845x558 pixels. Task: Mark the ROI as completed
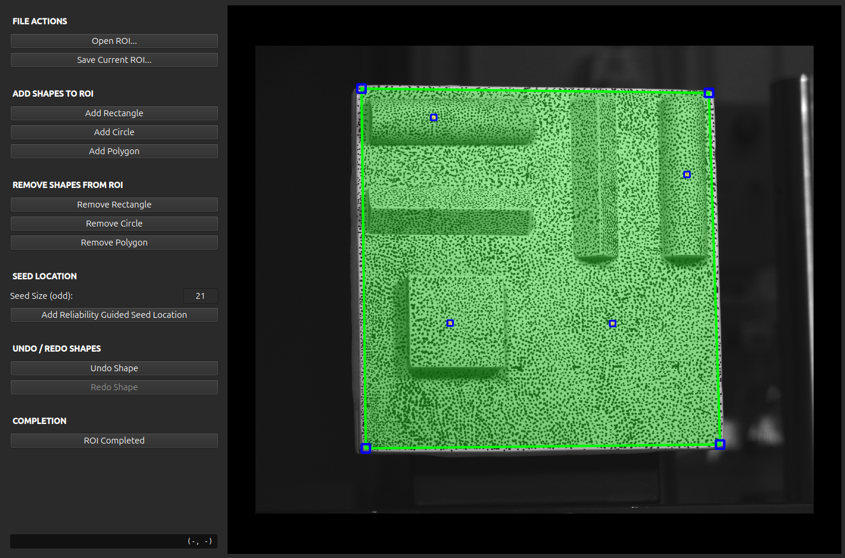click(114, 441)
